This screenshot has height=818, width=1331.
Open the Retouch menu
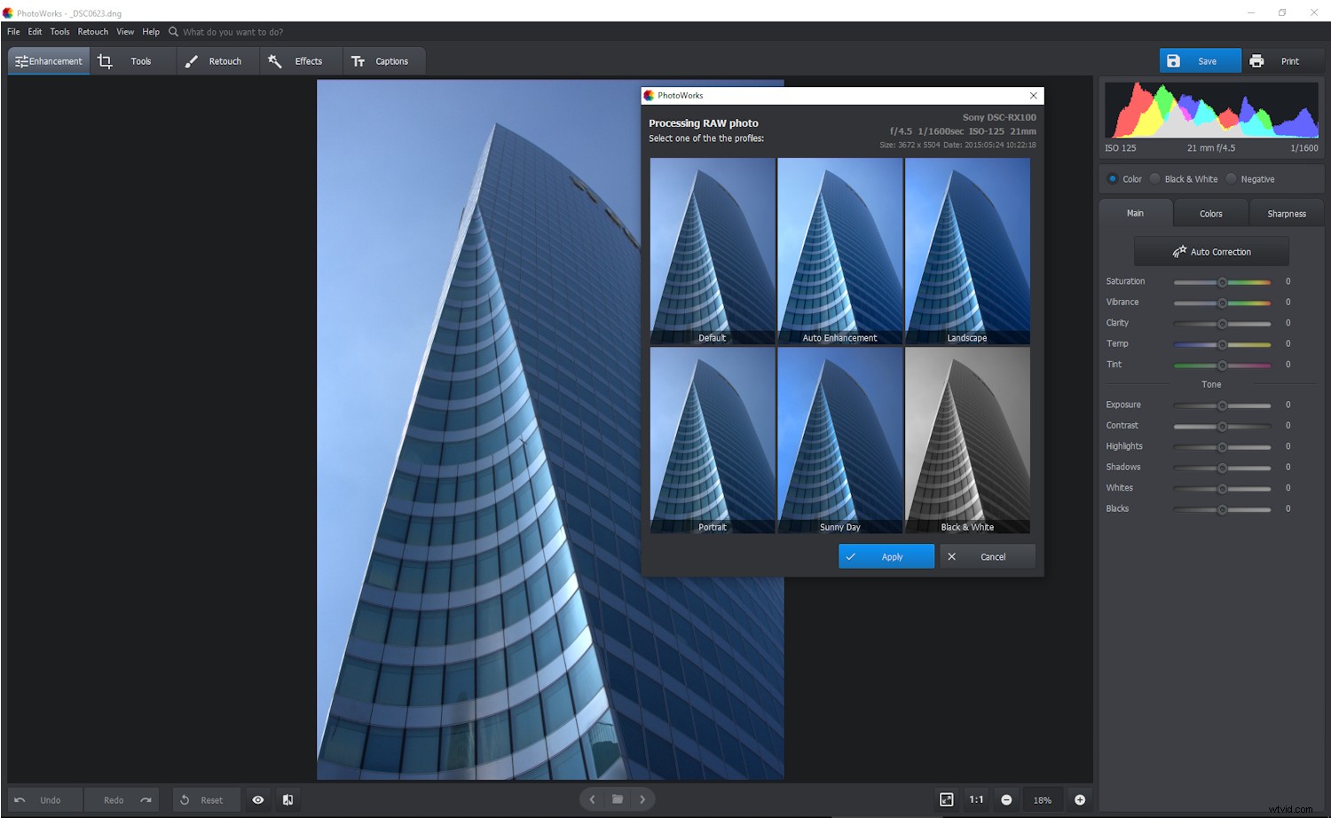point(92,31)
